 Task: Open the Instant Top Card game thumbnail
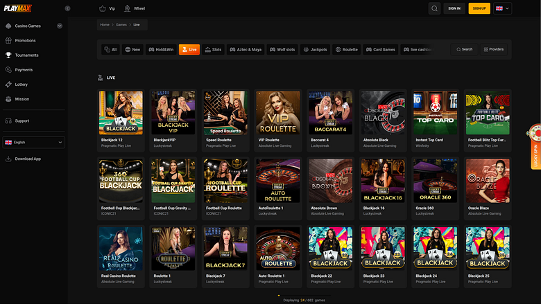pyautogui.click(x=436, y=113)
